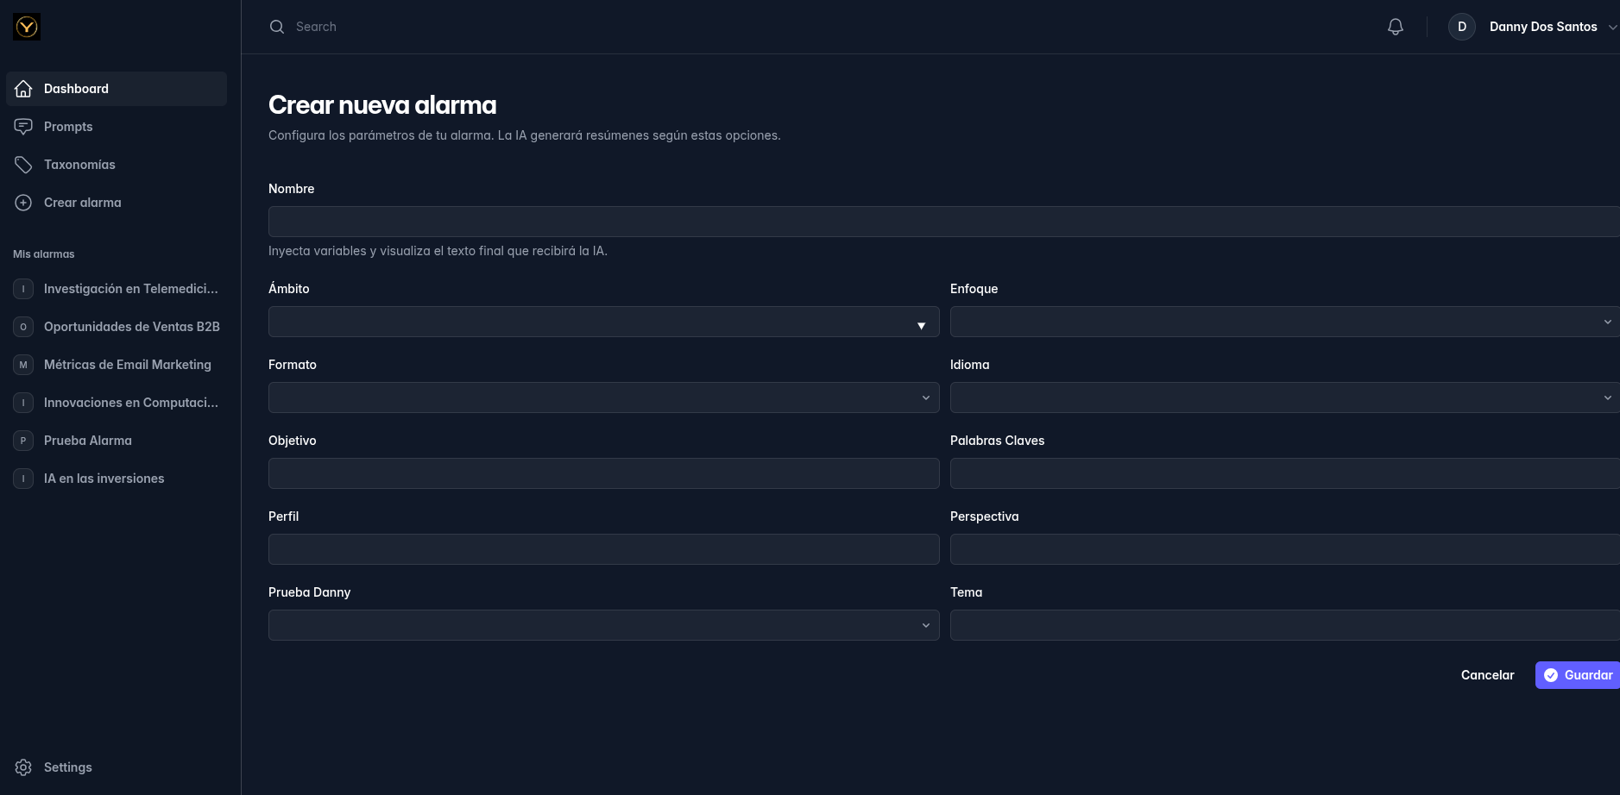Click the search magnifier icon
The image size is (1620, 795).
pyautogui.click(x=277, y=27)
